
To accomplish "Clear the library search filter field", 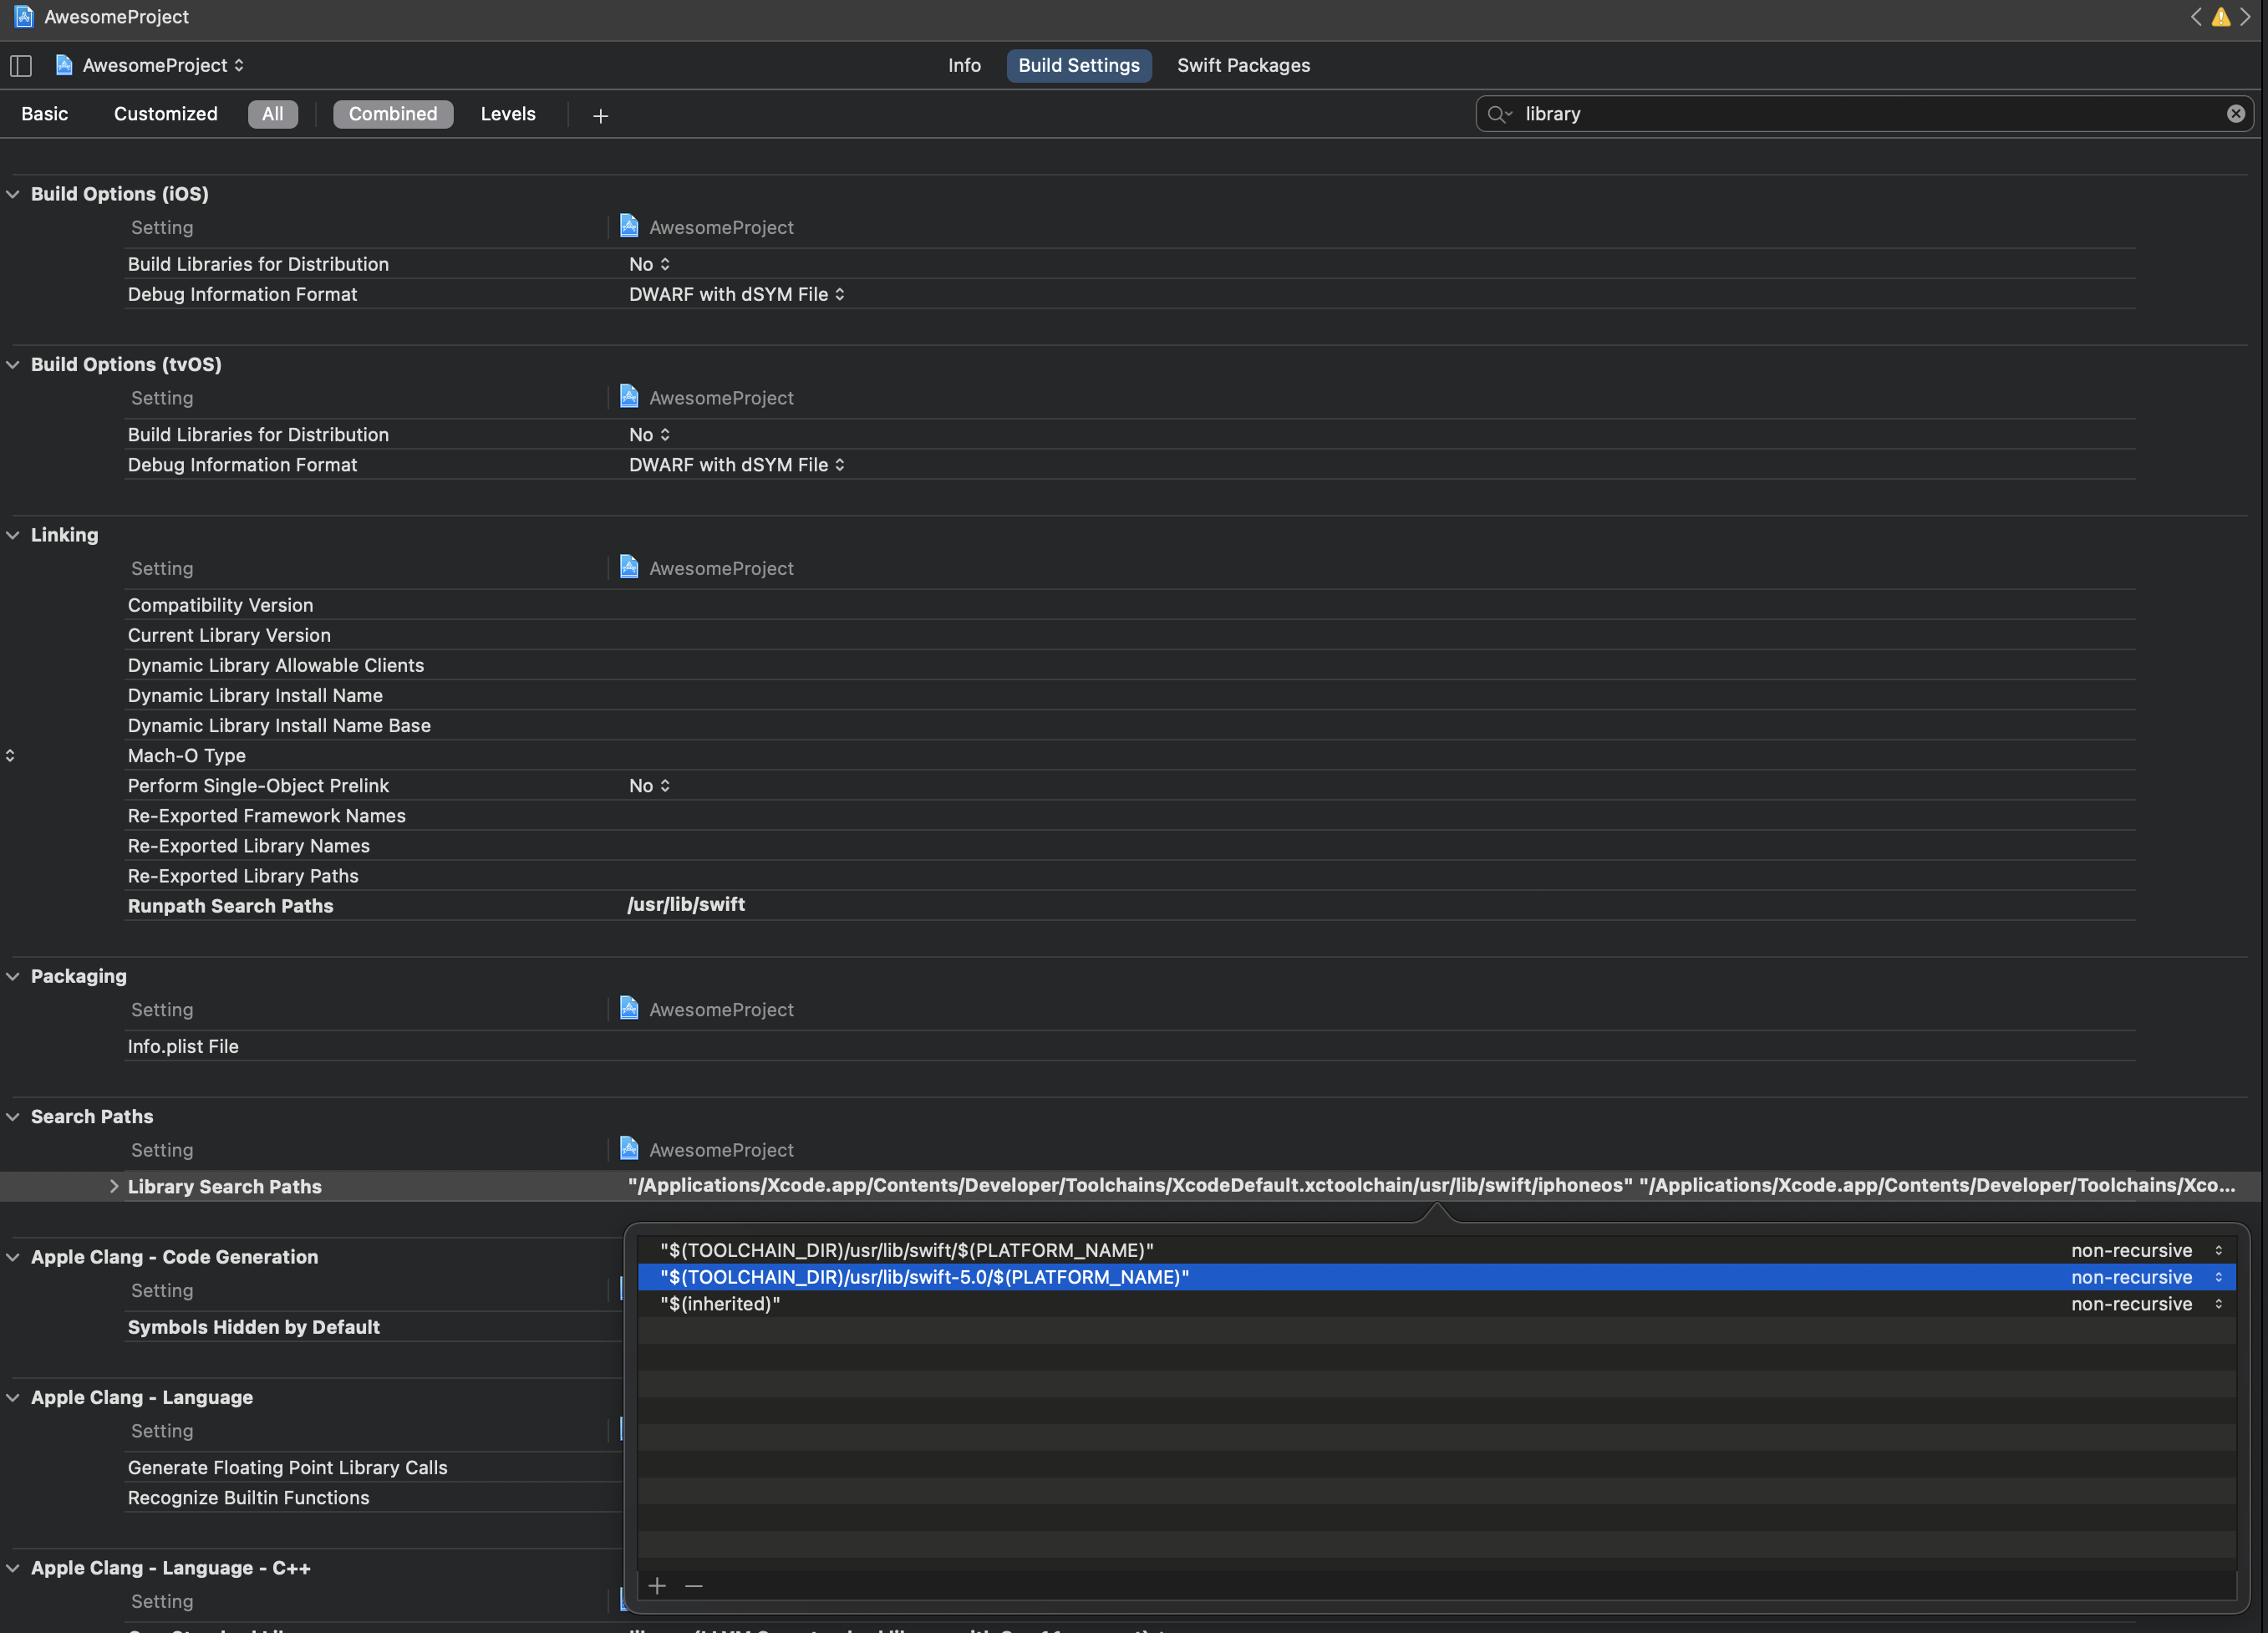I will tap(2235, 113).
